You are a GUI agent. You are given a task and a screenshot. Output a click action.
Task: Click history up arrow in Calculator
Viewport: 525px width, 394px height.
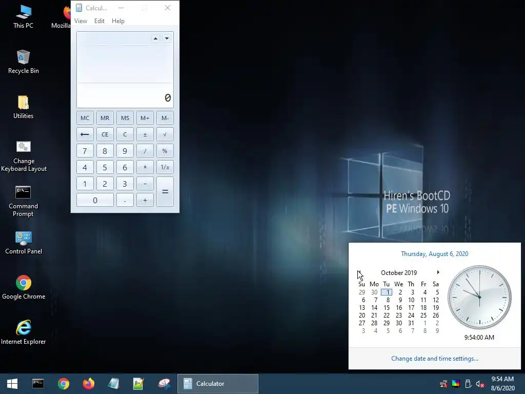pyautogui.click(x=155, y=38)
